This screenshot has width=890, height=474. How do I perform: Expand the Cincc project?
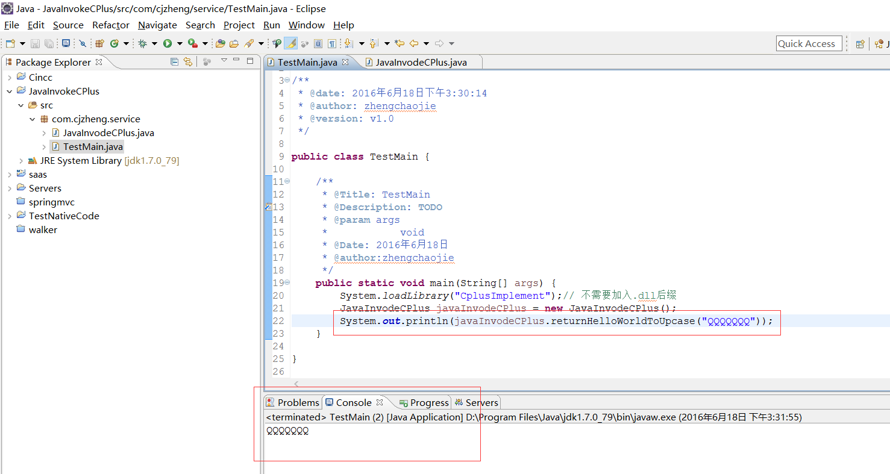coord(10,77)
